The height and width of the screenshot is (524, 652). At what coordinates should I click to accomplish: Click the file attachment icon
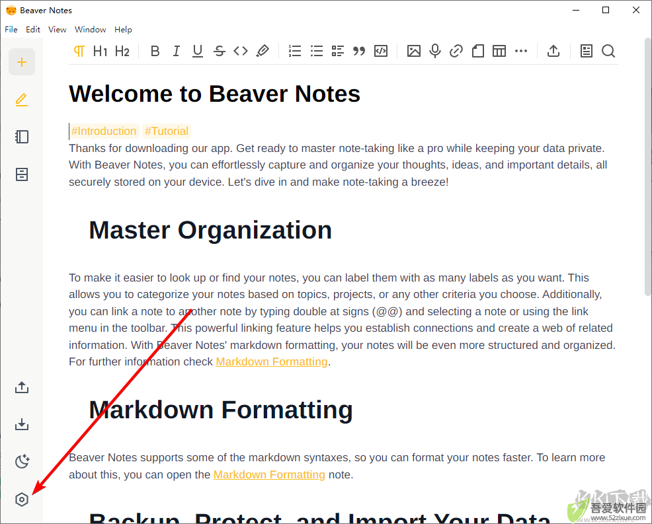click(x=478, y=51)
